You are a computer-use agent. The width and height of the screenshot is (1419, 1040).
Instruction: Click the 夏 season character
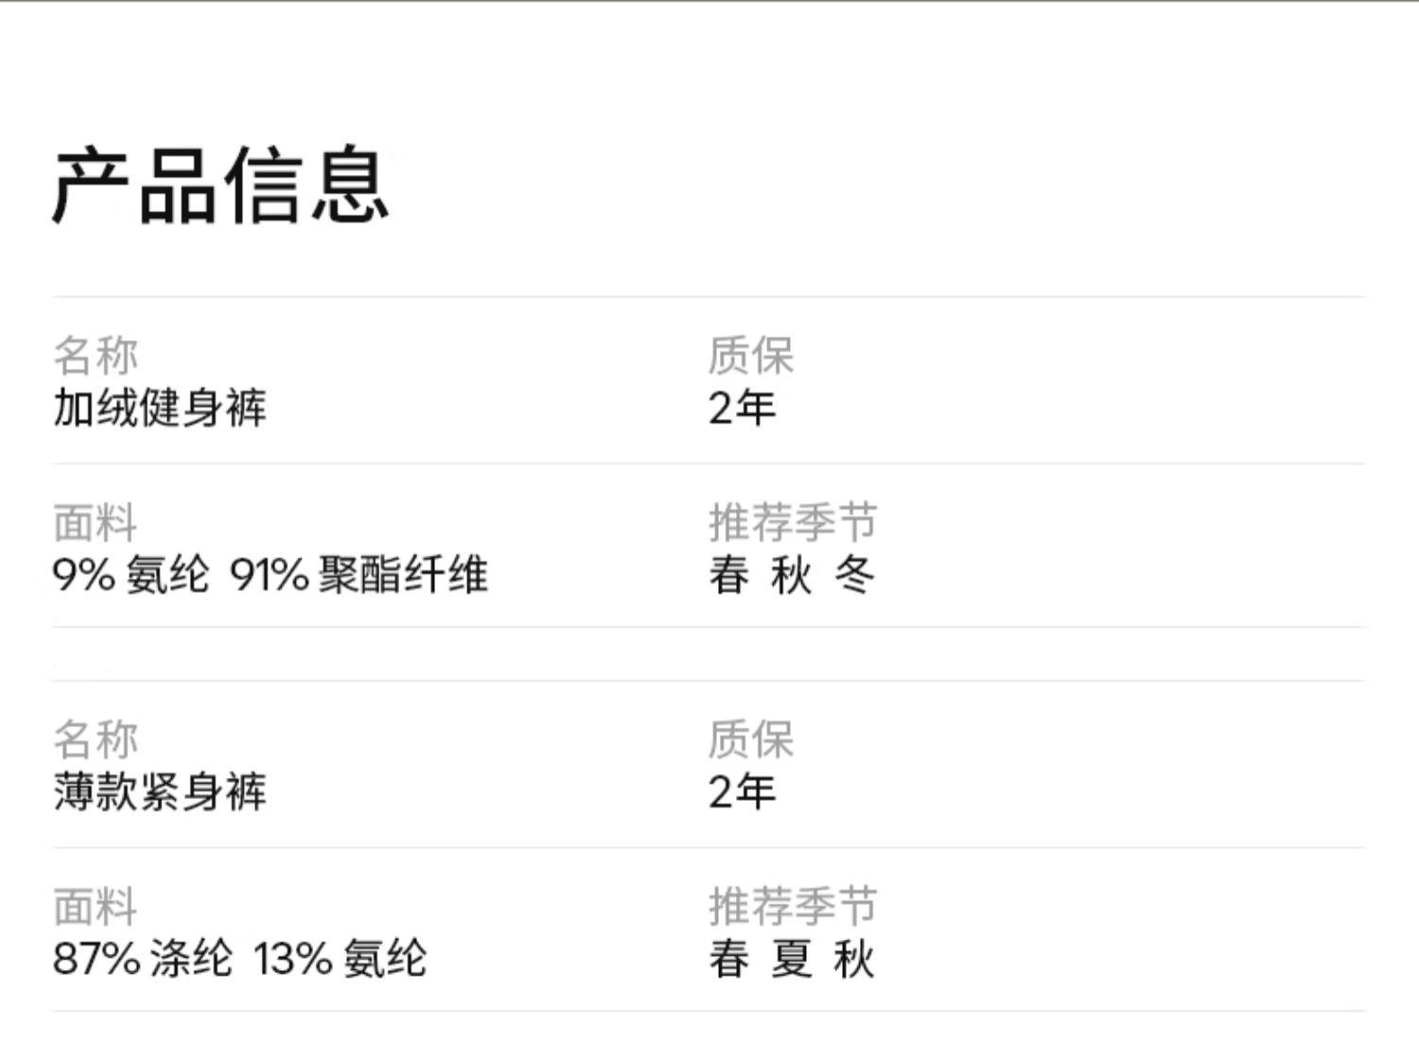point(792,959)
